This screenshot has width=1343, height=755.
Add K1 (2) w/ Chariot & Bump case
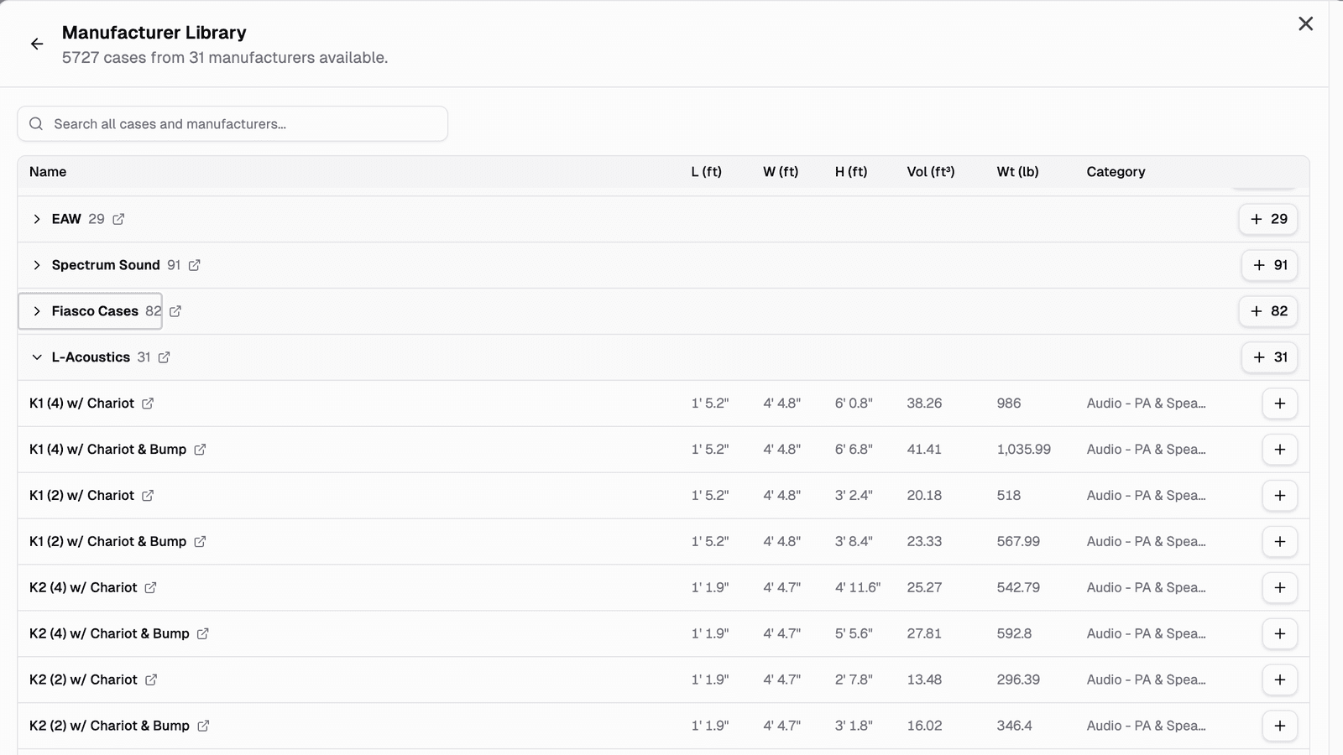coord(1280,542)
